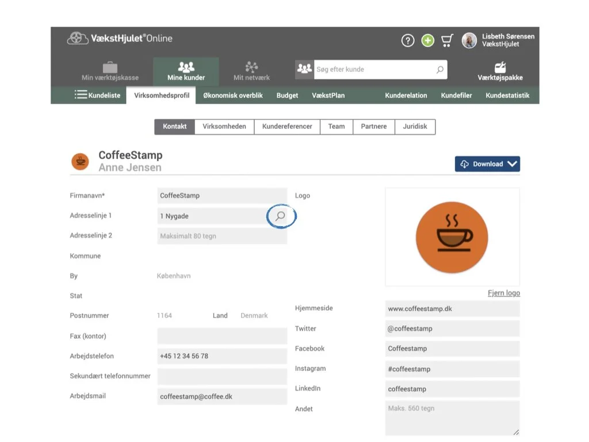
Task: Switch to Virksomheden sub-tab
Action: (224, 127)
